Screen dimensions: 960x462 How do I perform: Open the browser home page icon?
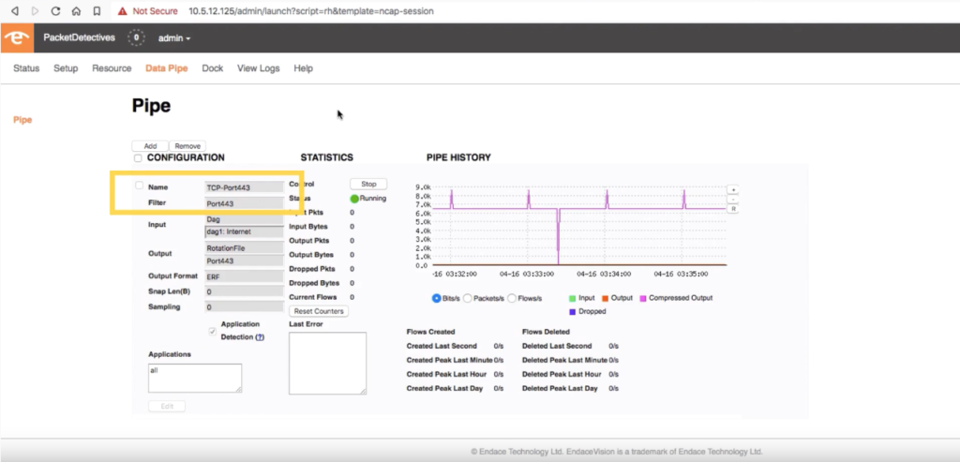point(77,11)
